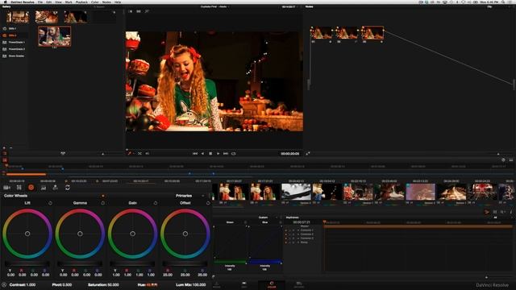This screenshot has height=290, width=516.
Task: Jump to first frame transport button
Action: 195,154
